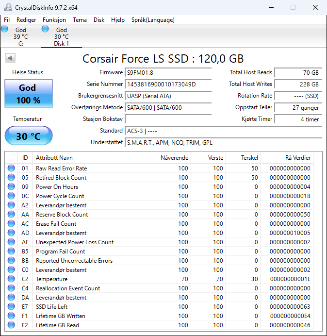Click the Helse Status label

click(28, 72)
